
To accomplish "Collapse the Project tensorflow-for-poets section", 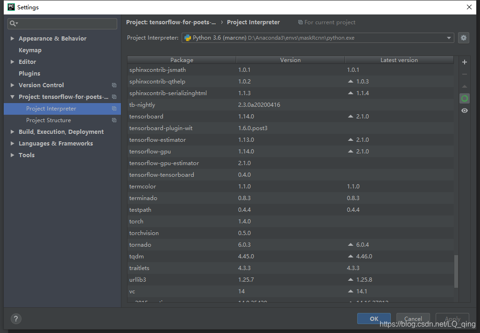I will point(12,97).
